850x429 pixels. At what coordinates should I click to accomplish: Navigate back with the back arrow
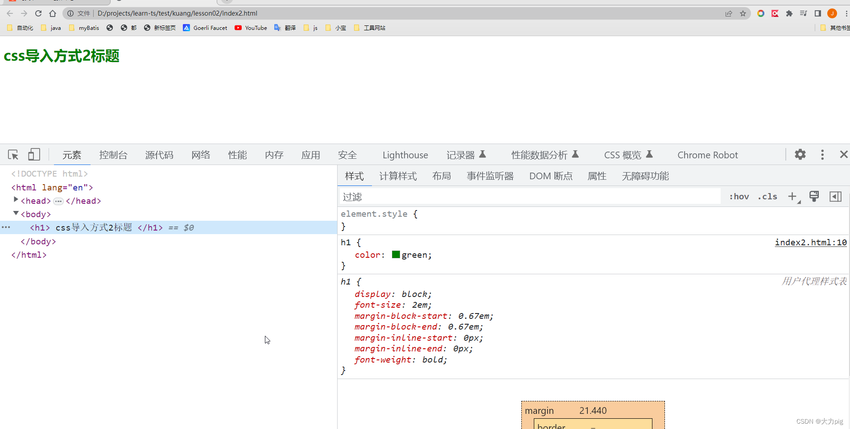[x=10, y=13]
